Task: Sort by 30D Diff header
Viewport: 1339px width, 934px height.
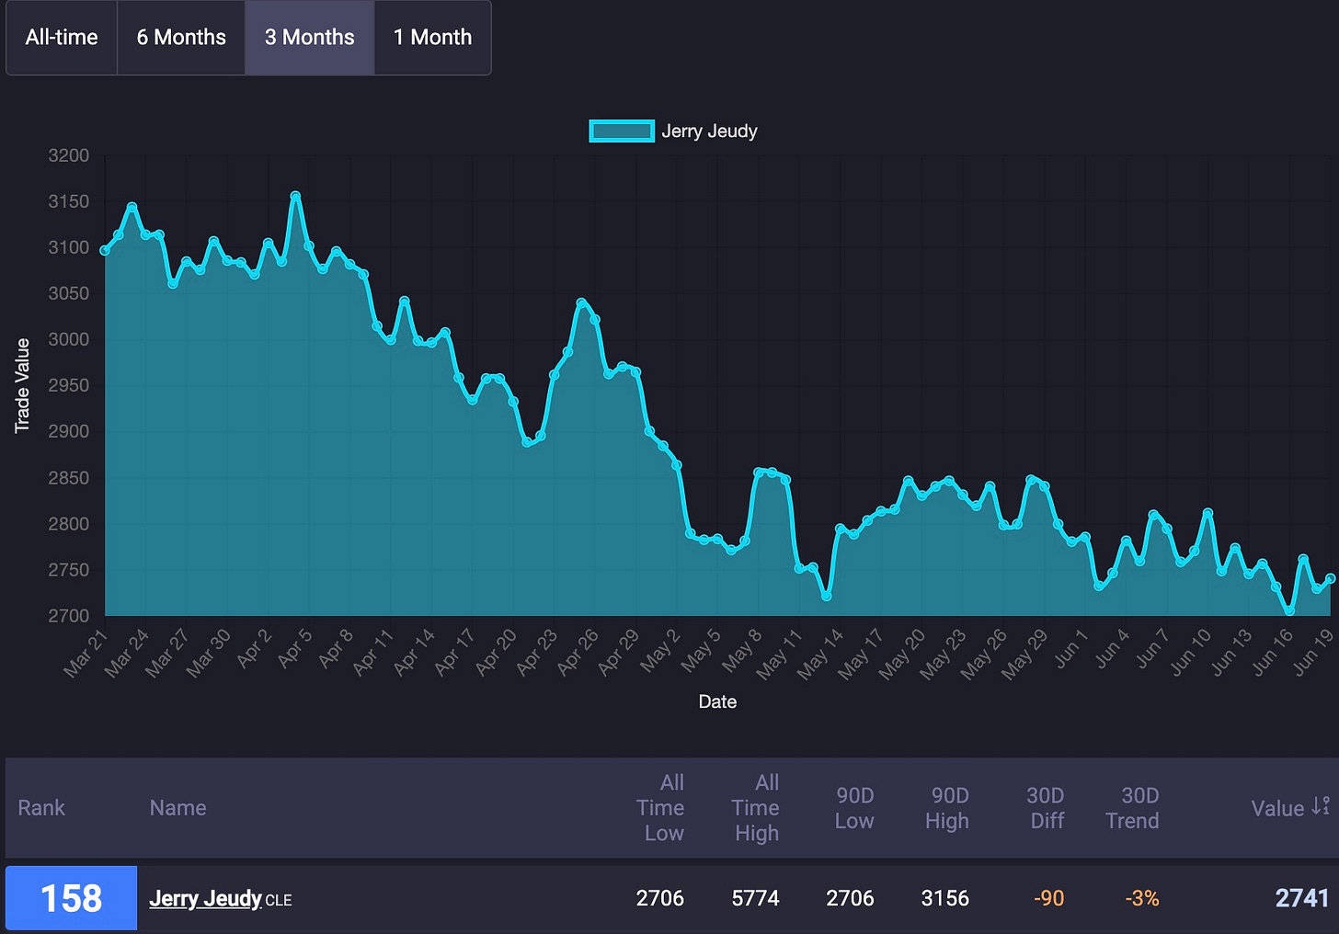Action: (x=1047, y=808)
